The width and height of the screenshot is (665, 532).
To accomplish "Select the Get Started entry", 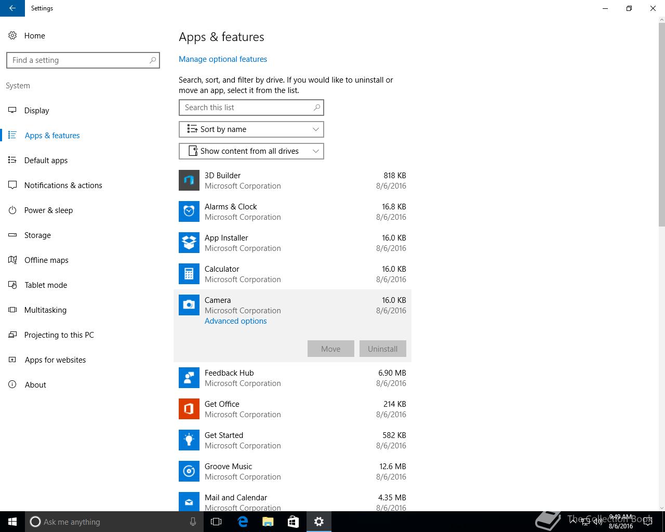I will pos(292,440).
